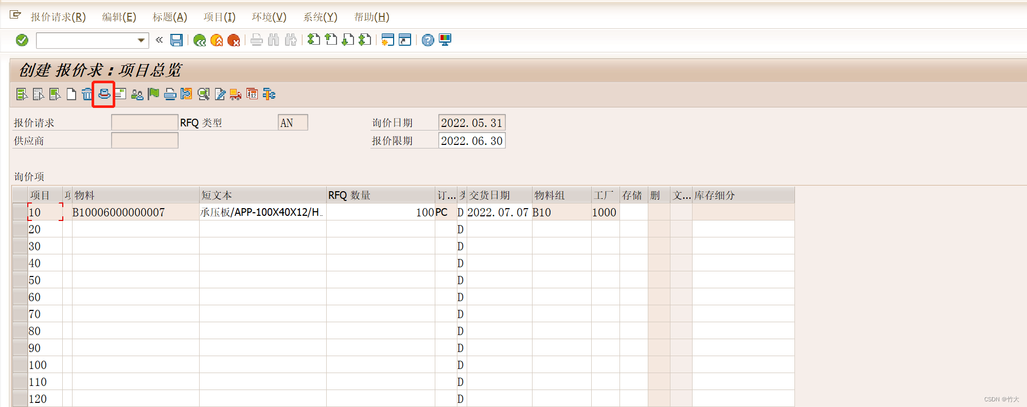1027x407 pixels.
Task: Go to First Page icon
Action: [x=314, y=40]
